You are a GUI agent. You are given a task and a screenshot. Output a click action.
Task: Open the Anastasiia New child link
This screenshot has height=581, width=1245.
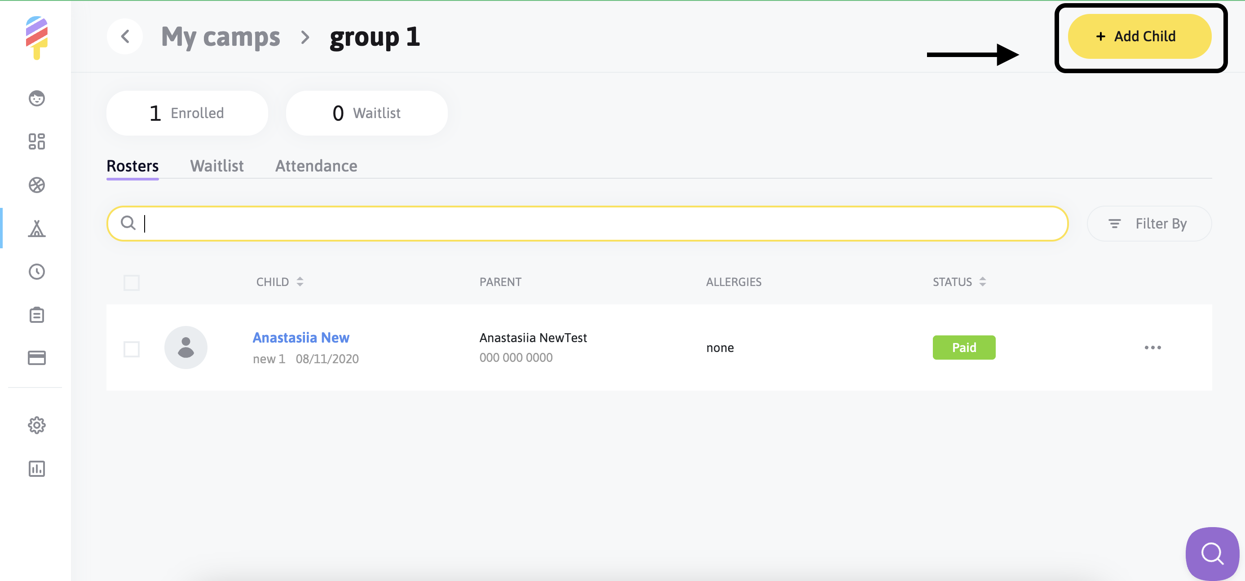click(300, 338)
